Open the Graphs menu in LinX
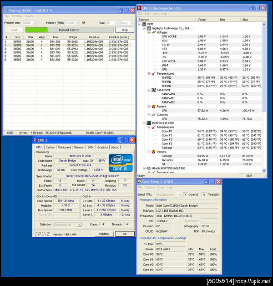Image resolution: width=273 pixels, height=286 pixels. [x=29, y=16]
